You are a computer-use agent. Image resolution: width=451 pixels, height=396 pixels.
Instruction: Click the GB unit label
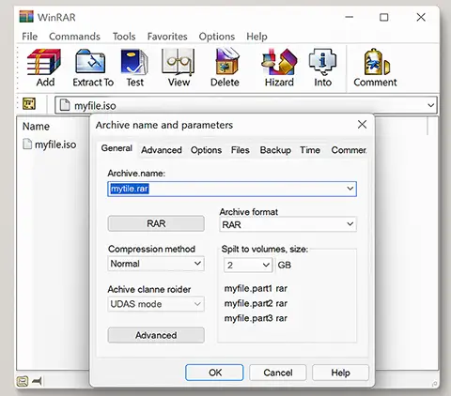[x=285, y=266]
